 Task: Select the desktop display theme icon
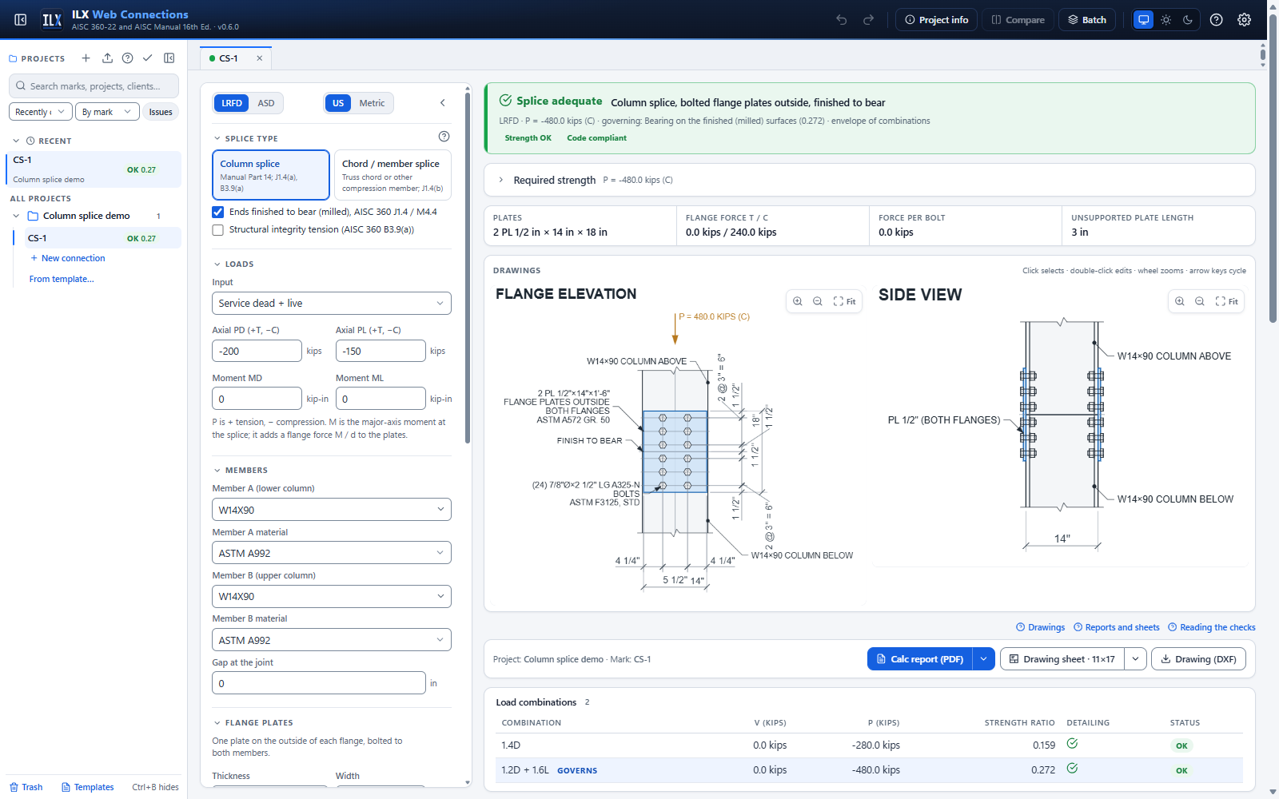1144,20
